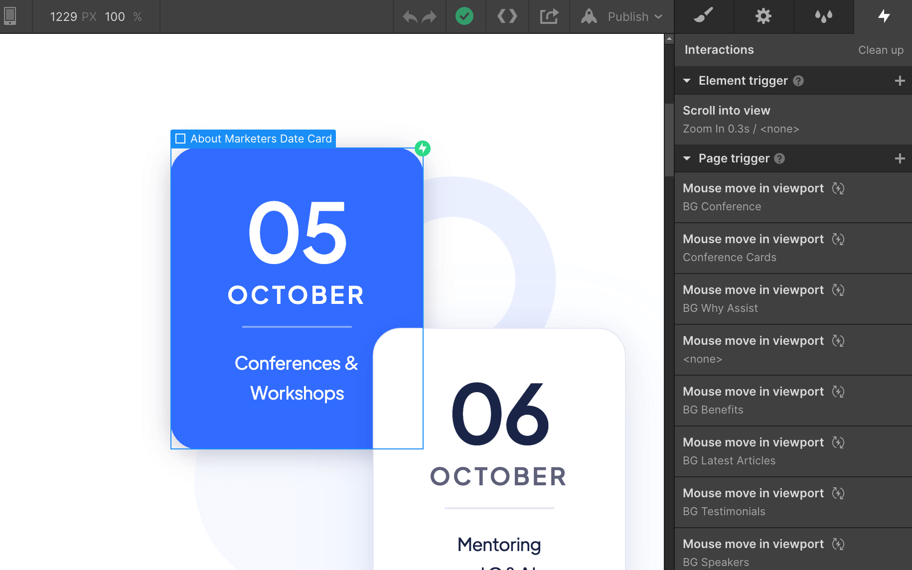Click the Clean up button
This screenshot has height=570, width=912.
click(x=881, y=50)
